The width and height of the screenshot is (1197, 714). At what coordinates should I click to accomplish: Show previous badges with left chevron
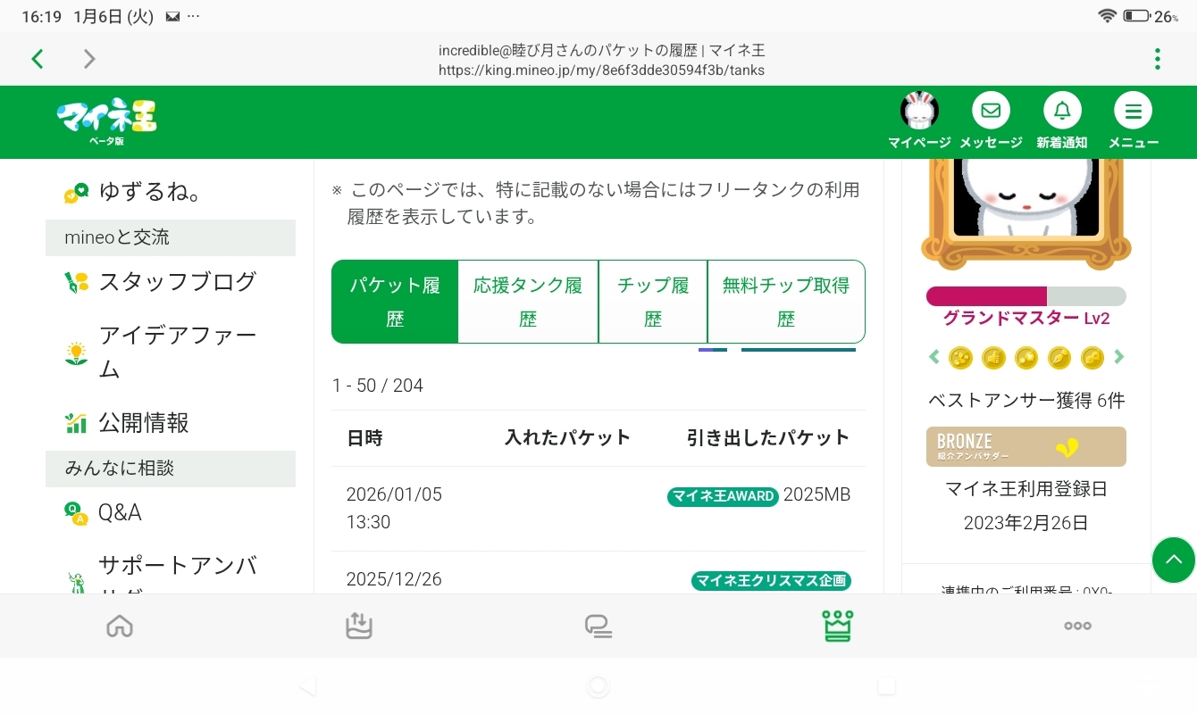(934, 357)
